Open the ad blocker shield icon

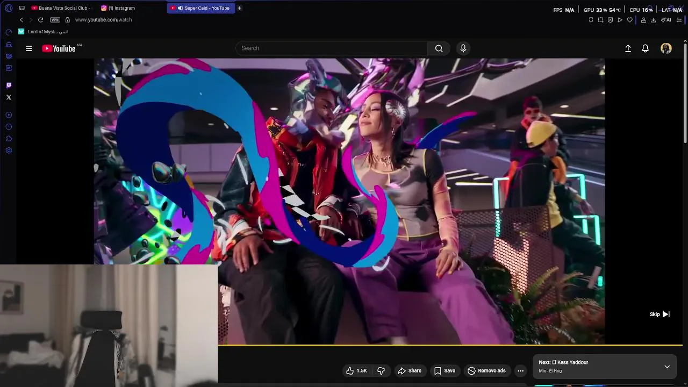pyautogui.click(x=610, y=20)
